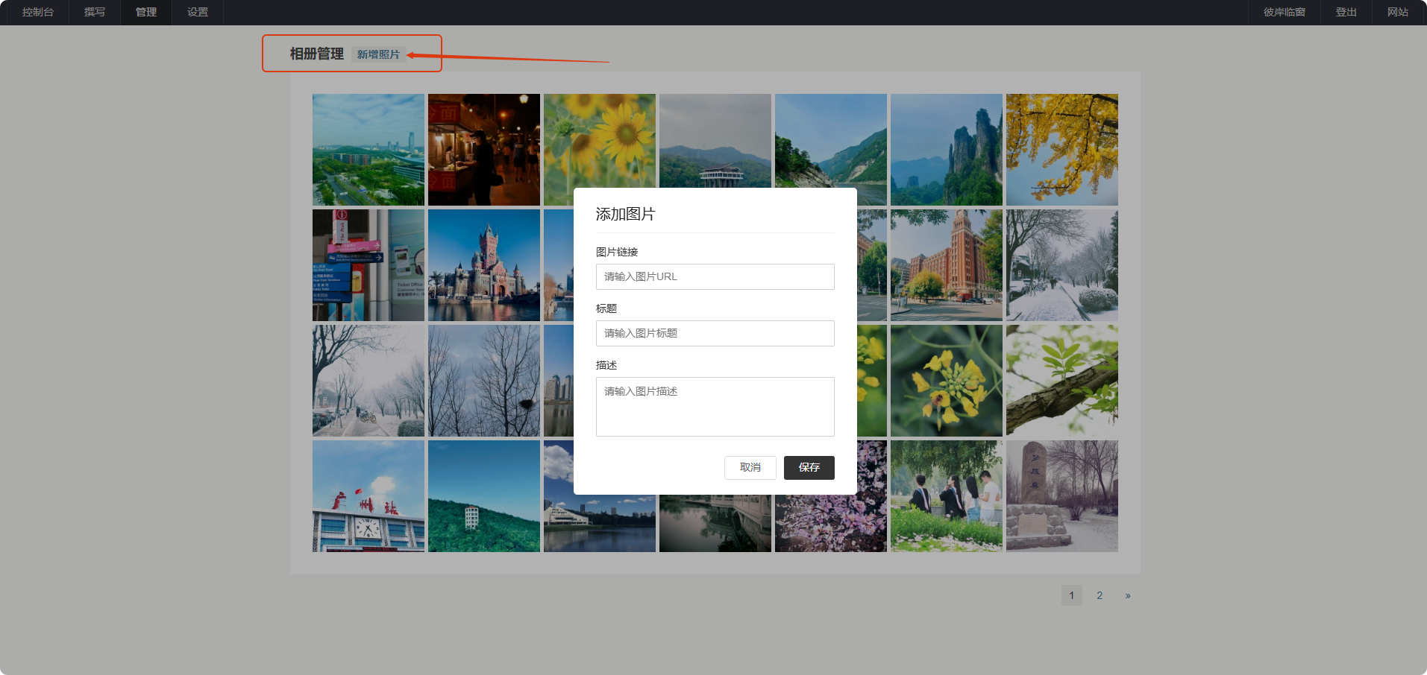Open the 管理 menu
This screenshot has width=1427, height=675.
point(146,12)
